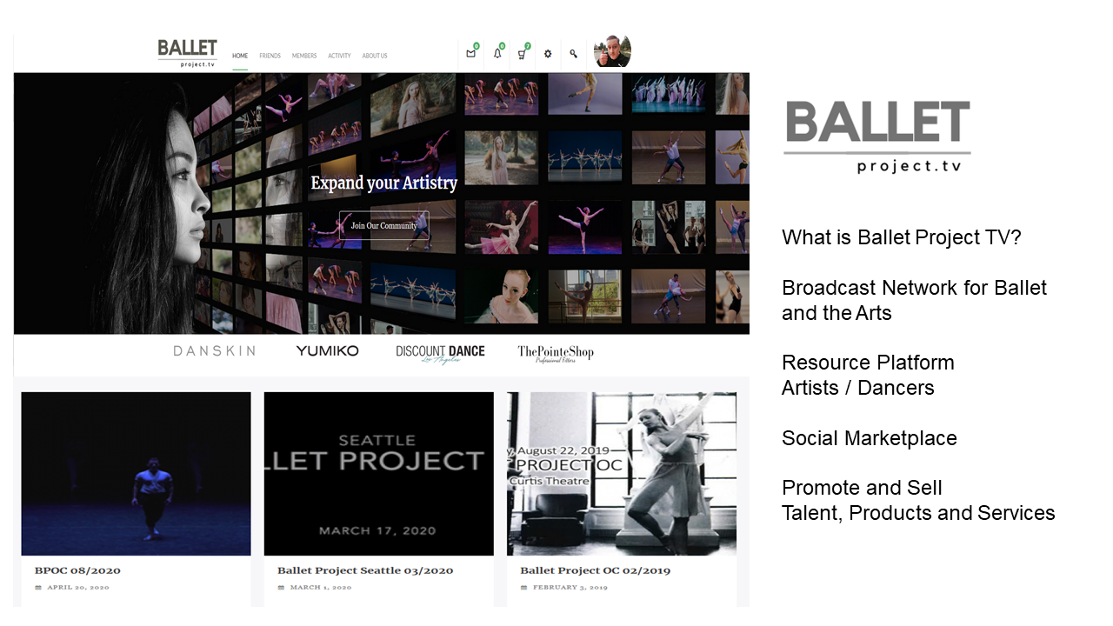1113x626 pixels.
Task: Click the Resource Platform text
Action: [x=868, y=363]
